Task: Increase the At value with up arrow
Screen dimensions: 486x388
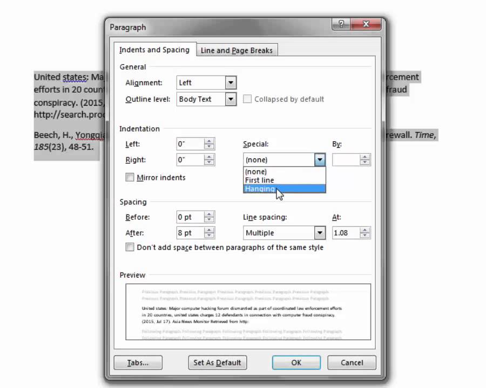Action: tap(365, 230)
